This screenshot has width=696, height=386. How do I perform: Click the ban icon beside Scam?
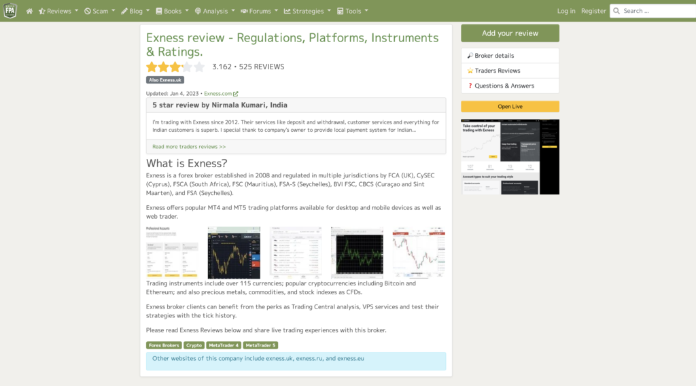click(88, 11)
